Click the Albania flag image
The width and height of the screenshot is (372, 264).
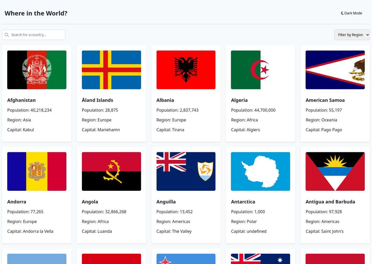click(186, 70)
